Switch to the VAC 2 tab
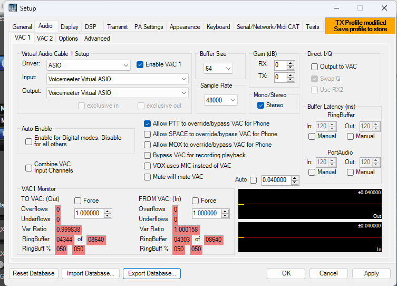397x286 pixels. pyautogui.click(x=45, y=39)
